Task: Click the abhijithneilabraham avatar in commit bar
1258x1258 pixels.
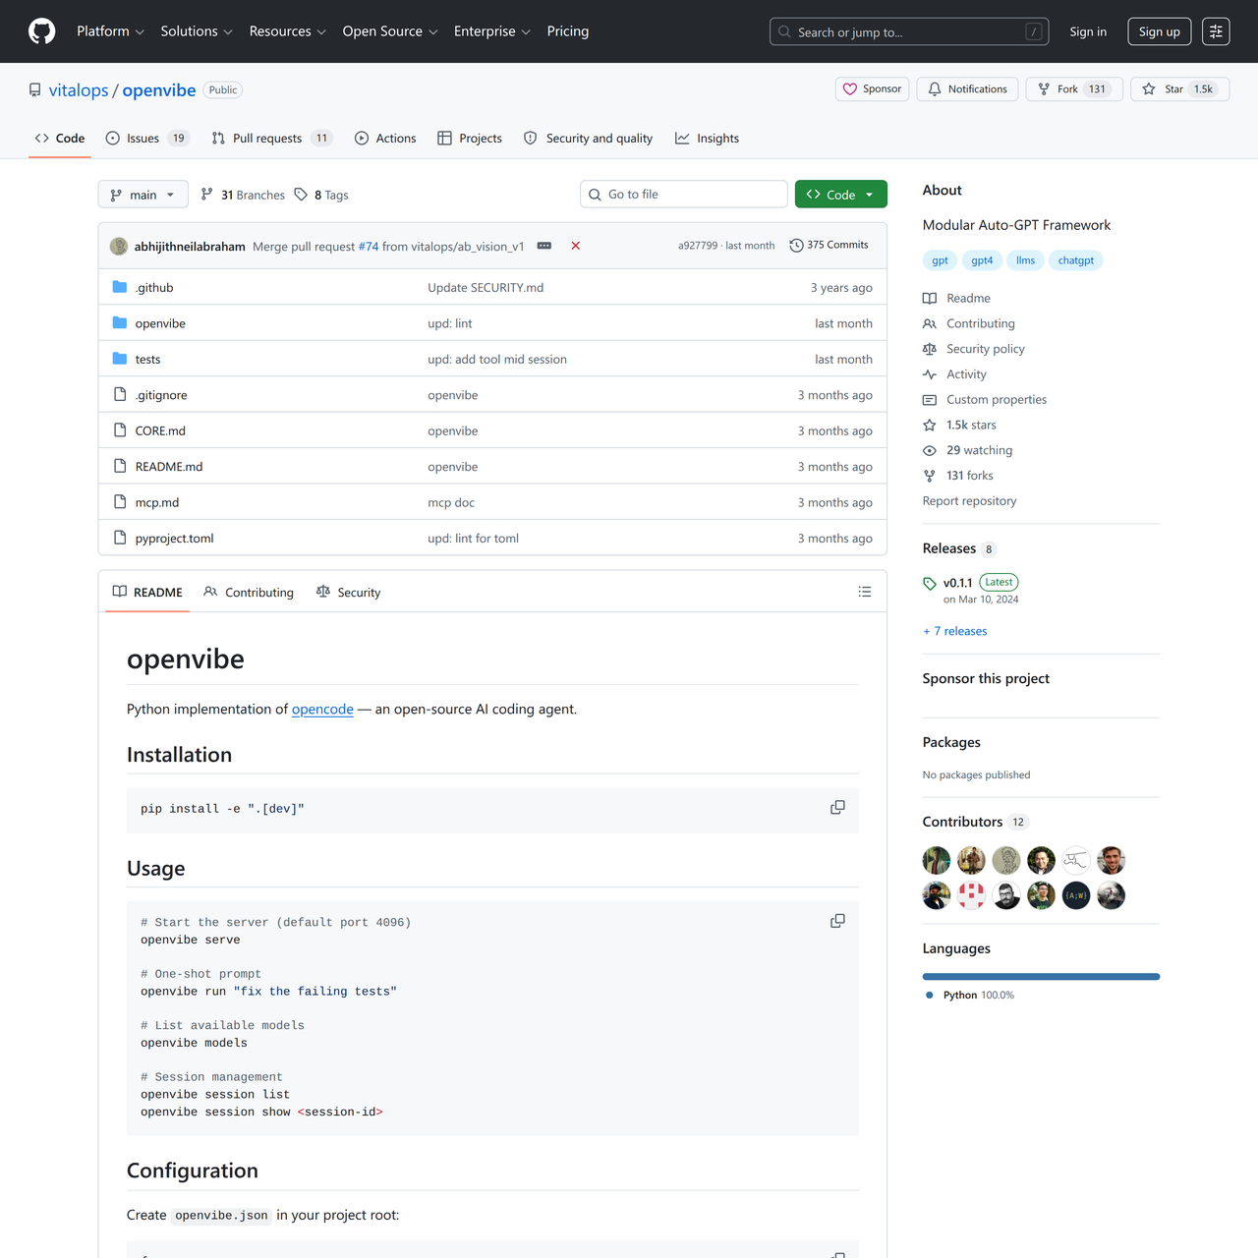Action: 119,246
